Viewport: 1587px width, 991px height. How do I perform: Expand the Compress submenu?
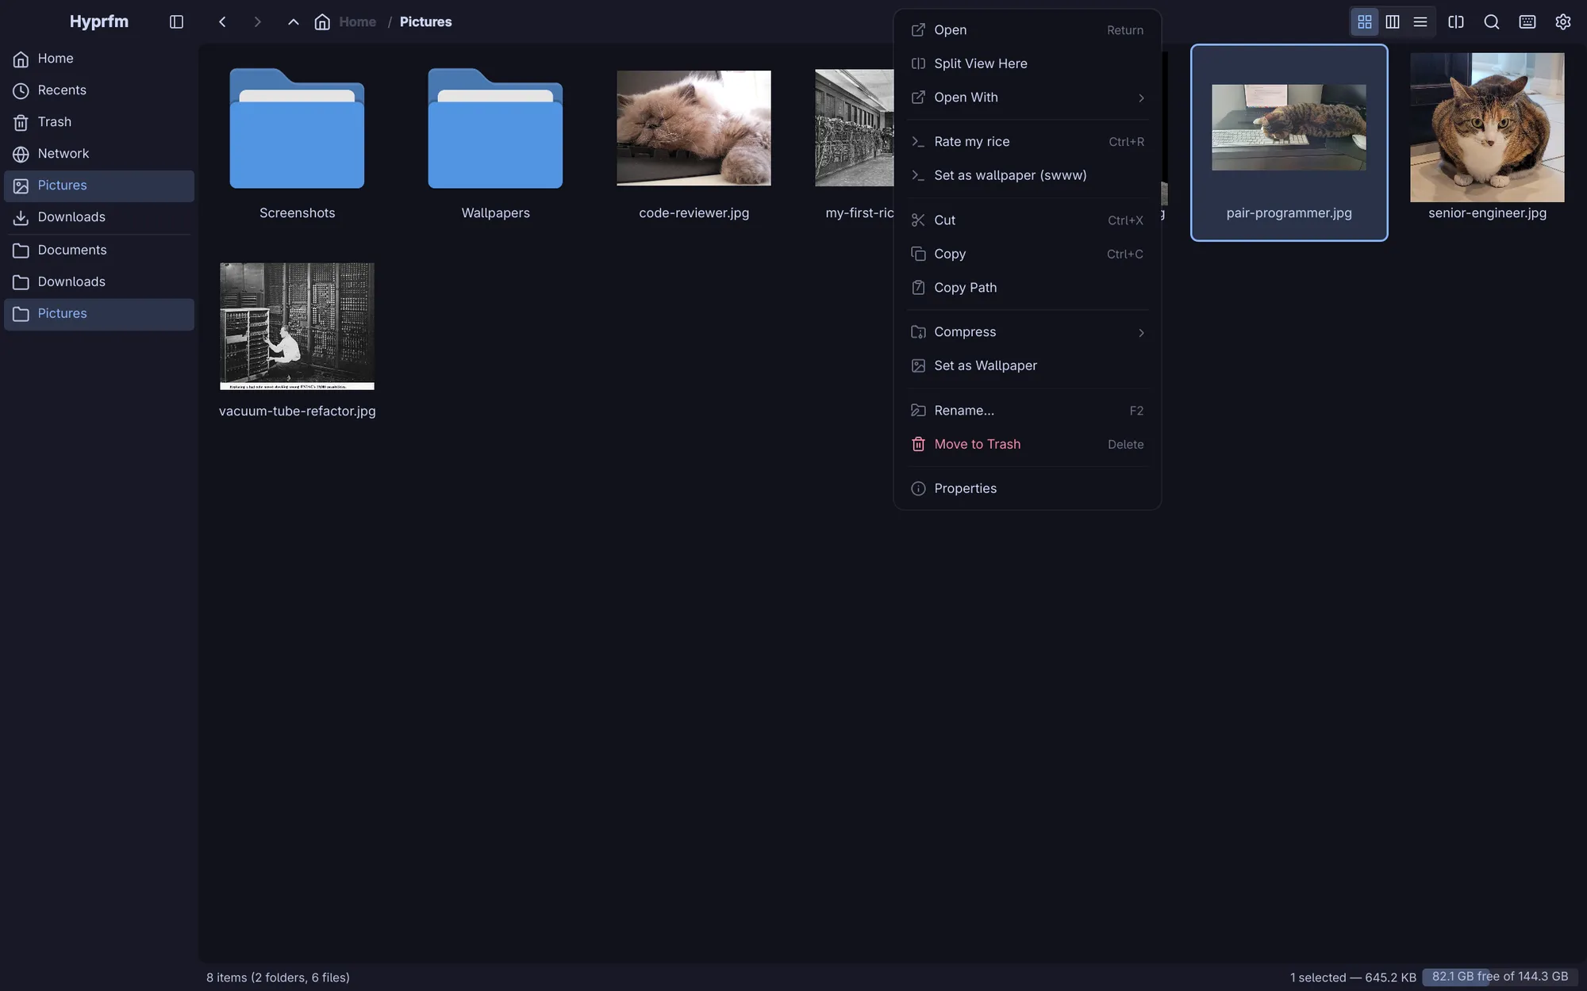coord(1027,332)
